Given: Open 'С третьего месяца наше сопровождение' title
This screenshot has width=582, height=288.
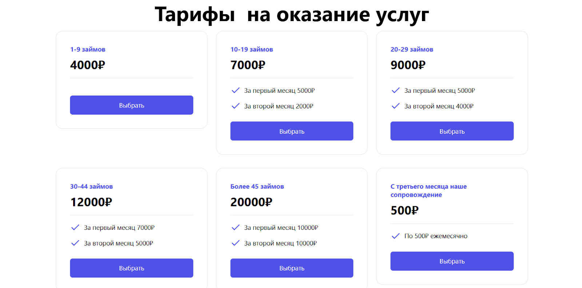Looking at the screenshot, I should (428, 191).
